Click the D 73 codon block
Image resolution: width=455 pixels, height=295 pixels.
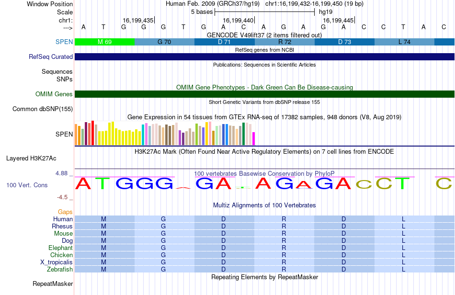click(x=344, y=42)
